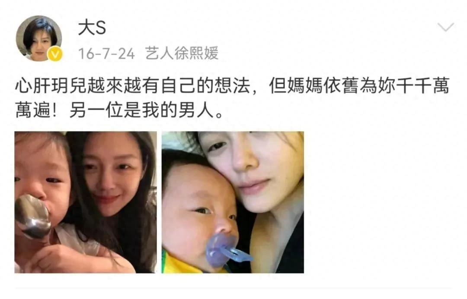Open the right photo with the pacifier
This screenshot has height=299, width=467.
point(233,202)
